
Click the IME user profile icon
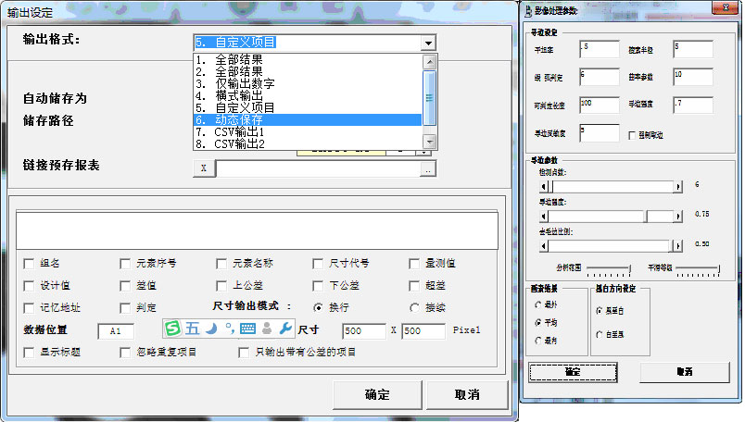coord(267,329)
